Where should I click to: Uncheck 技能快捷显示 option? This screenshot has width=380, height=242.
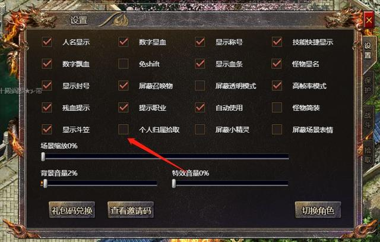point(277,42)
